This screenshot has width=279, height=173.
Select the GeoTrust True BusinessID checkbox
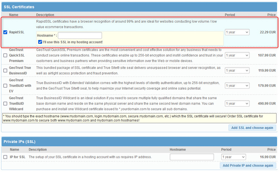pos(5,70)
